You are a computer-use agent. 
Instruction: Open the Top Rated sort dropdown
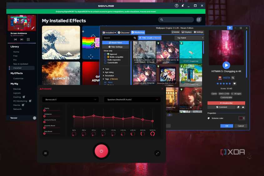[190, 38]
